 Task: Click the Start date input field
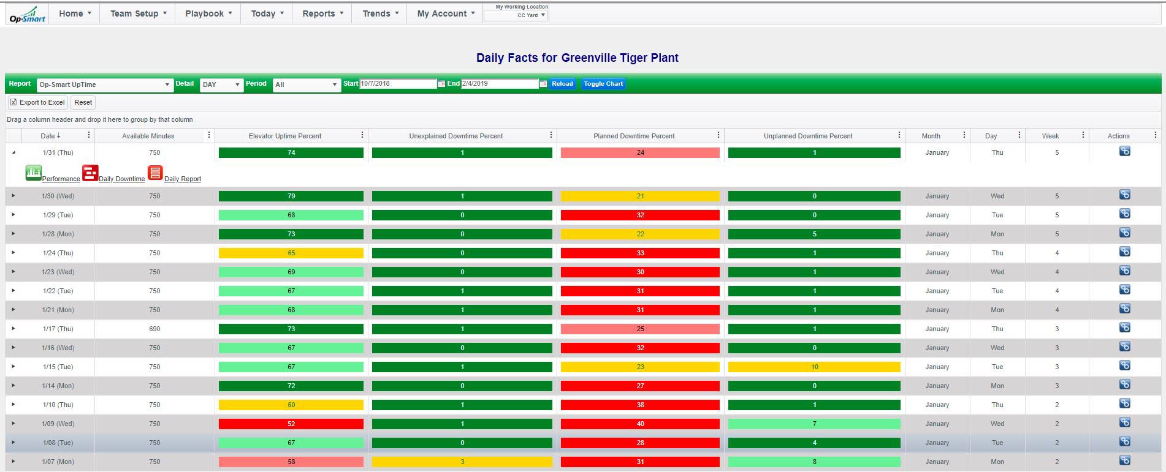[x=397, y=84]
